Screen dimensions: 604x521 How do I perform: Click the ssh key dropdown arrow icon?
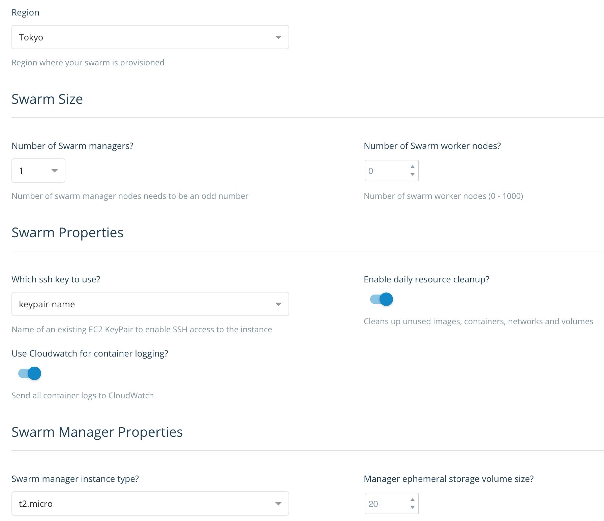(278, 304)
